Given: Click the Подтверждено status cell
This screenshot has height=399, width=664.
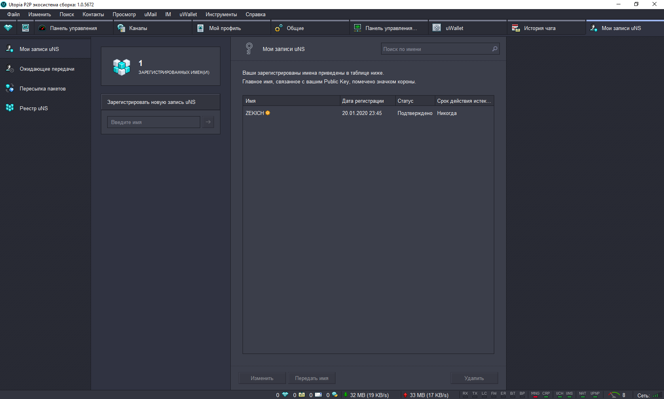Looking at the screenshot, I should coord(415,113).
